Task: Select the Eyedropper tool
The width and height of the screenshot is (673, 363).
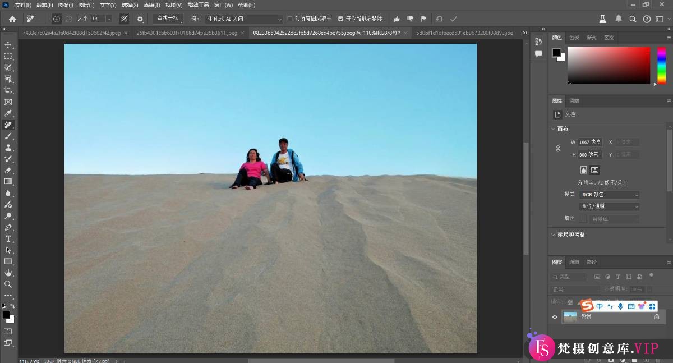Action: 8,113
